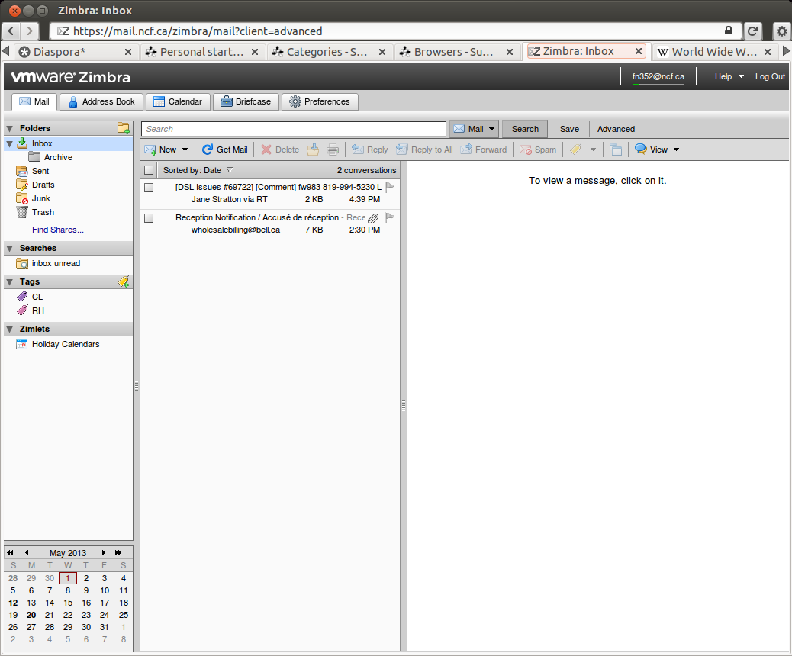Click the CL tag icon

tap(22, 297)
